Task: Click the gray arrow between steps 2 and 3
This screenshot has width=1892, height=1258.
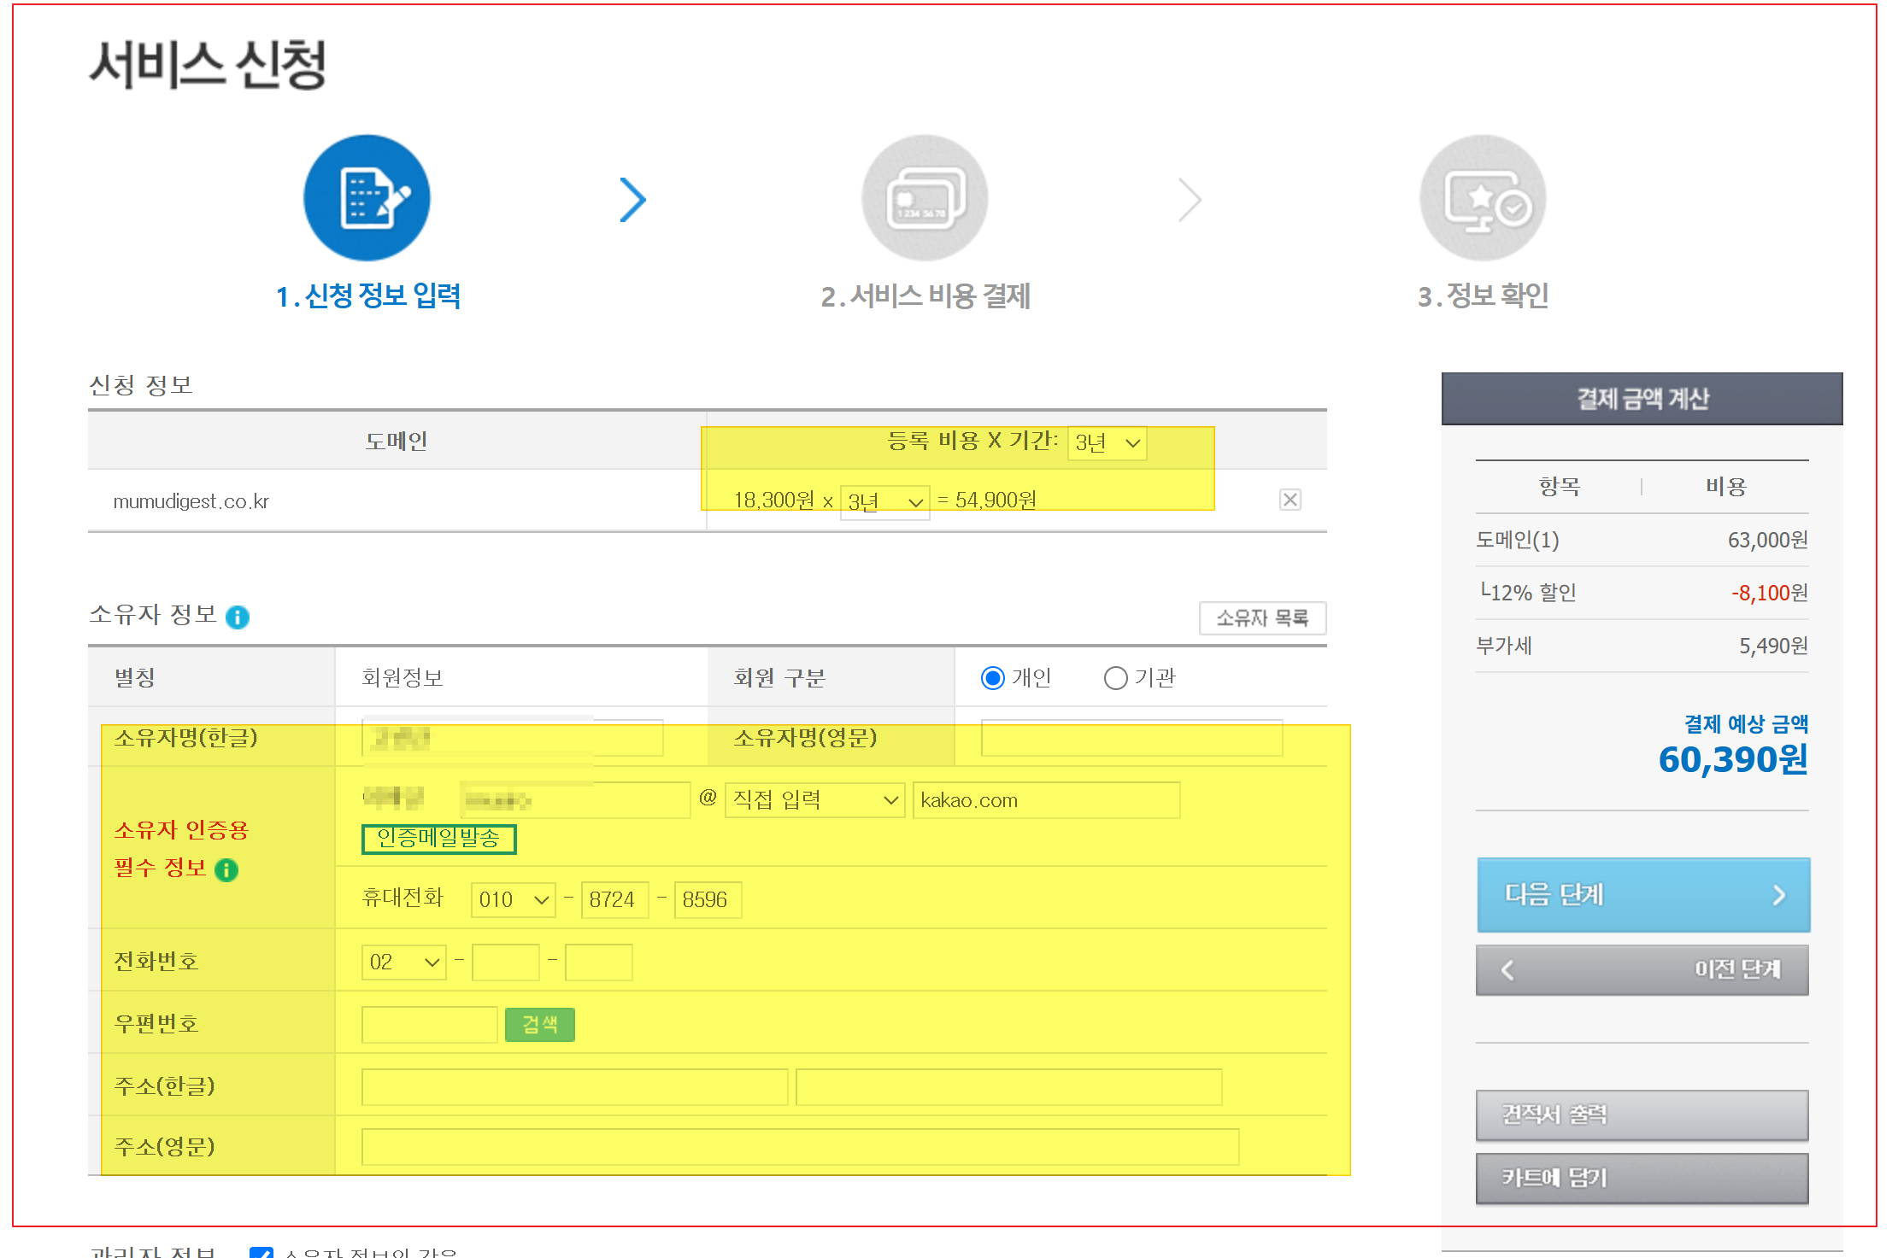Action: coord(1190,200)
